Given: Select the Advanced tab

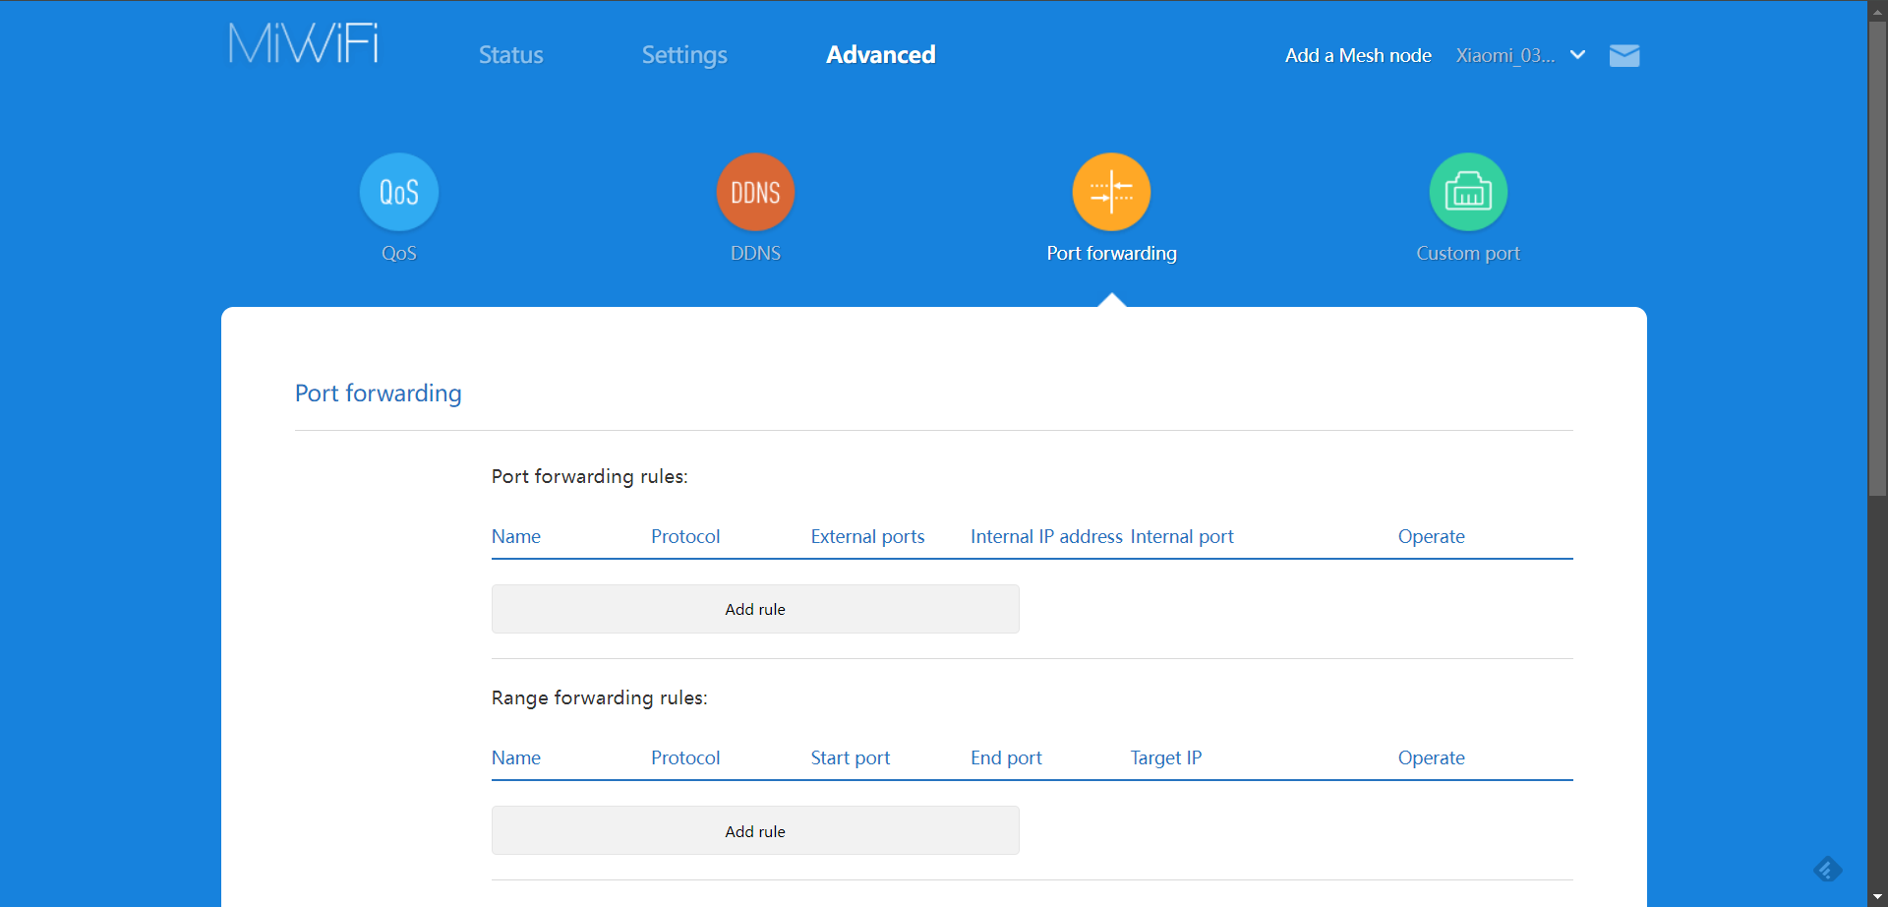Looking at the screenshot, I should point(880,55).
